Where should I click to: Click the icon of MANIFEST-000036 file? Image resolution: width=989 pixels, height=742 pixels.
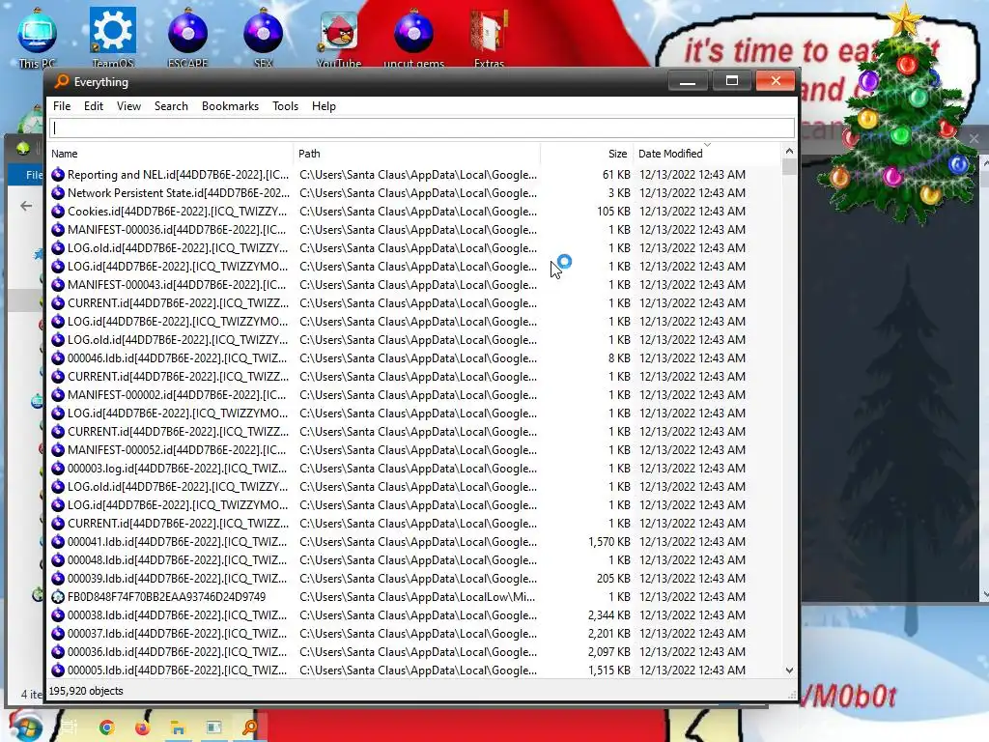coord(58,229)
